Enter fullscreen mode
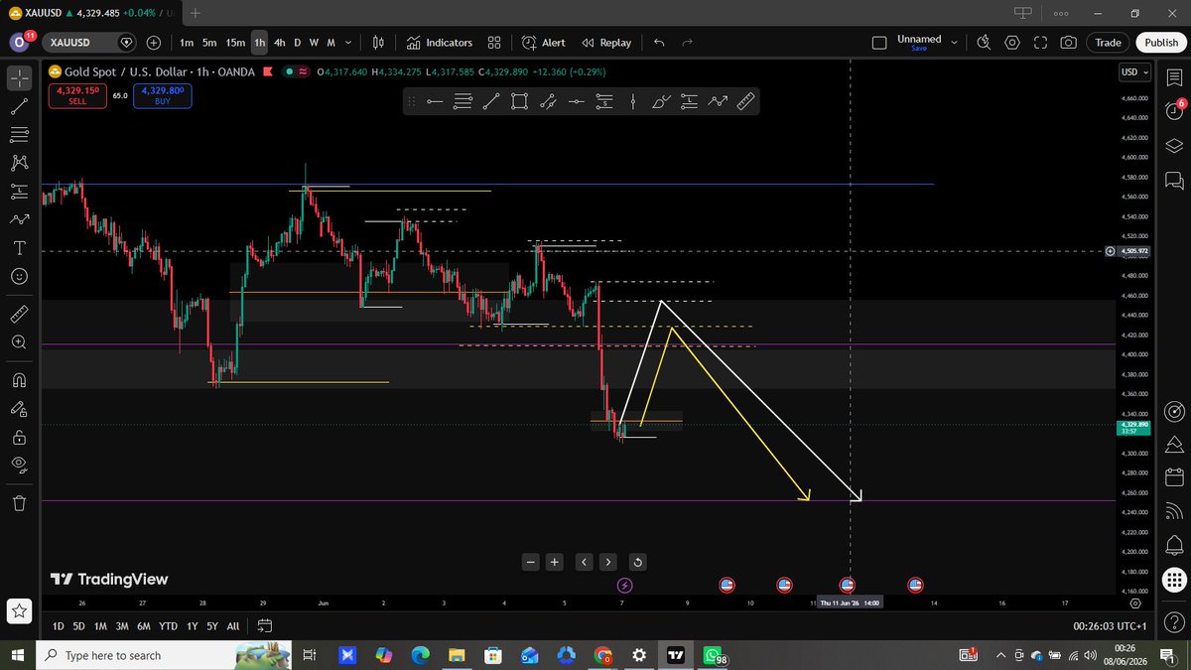The image size is (1191, 670). point(1040,43)
